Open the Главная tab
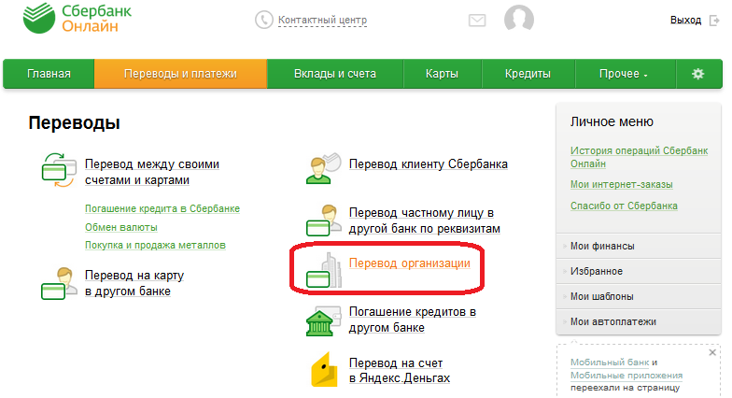The width and height of the screenshot is (732, 398). click(49, 74)
